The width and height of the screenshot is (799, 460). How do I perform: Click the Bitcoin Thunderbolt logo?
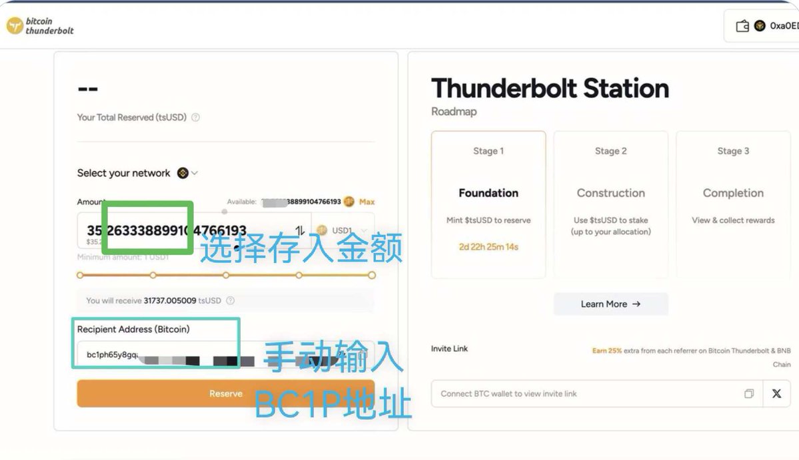pos(40,26)
